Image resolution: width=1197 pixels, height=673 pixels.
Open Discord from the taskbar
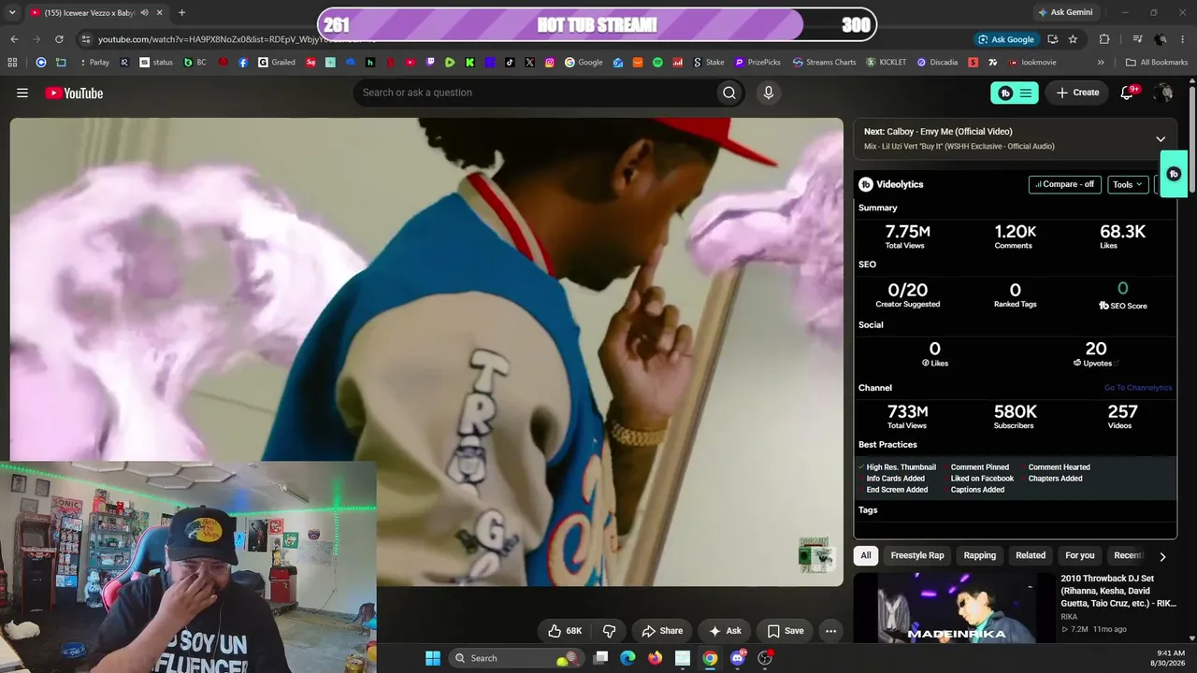click(x=738, y=658)
